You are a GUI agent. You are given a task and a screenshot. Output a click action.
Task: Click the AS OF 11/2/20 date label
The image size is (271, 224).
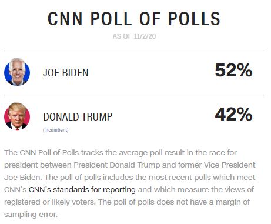[x=134, y=36]
